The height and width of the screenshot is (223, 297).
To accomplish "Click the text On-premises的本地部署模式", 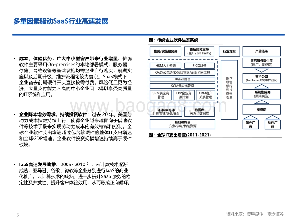I will click(78, 64).
